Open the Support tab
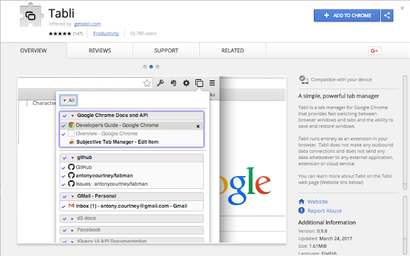This screenshot has height=256, width=410. point(166,50)
